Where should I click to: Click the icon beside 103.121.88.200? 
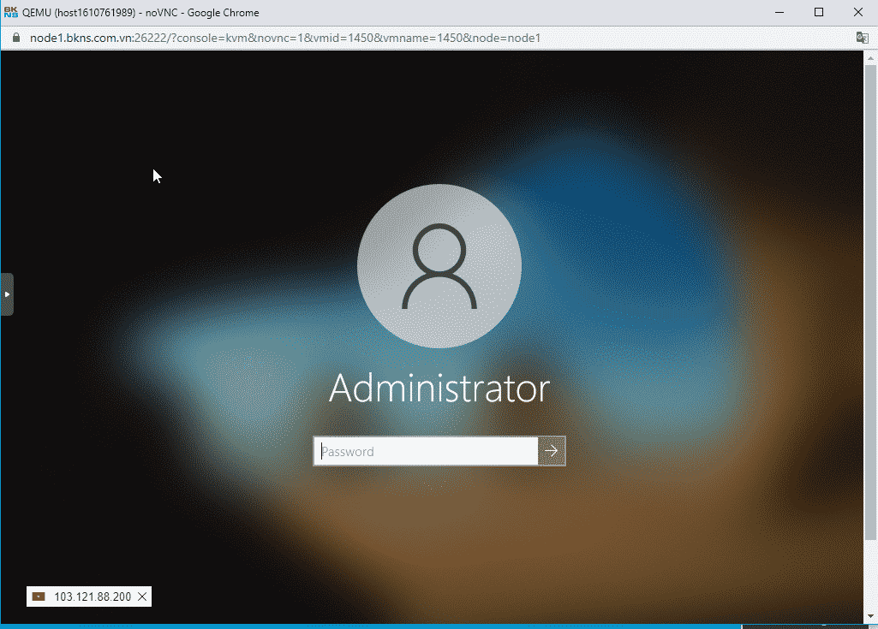click(x=39, y=596)
